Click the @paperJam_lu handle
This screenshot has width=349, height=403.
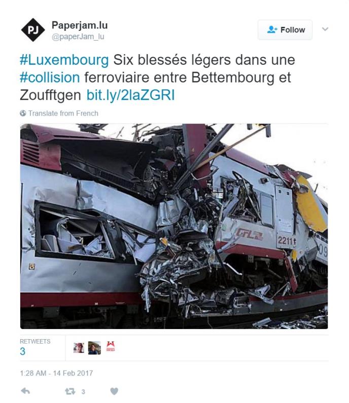click(x=78, y=36)
